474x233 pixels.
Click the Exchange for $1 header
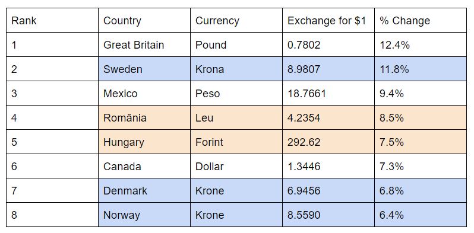[328, 21]
